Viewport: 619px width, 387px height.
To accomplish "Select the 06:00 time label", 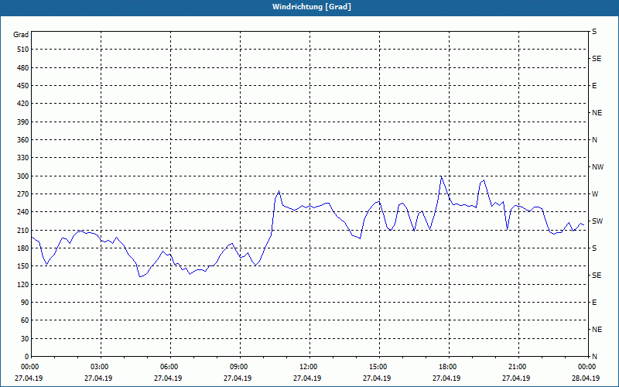I will click(169, 367).
